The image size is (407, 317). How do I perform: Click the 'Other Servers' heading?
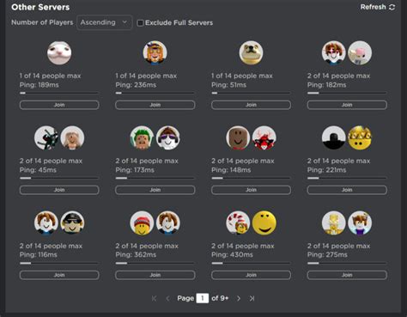click(x=40, y=7)
